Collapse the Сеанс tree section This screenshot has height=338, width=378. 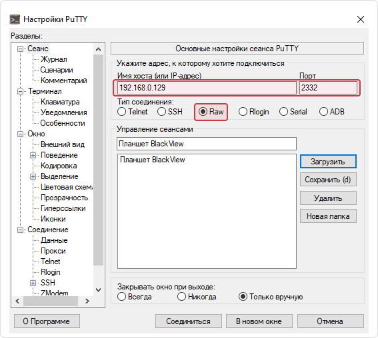(x=21, y=49)
